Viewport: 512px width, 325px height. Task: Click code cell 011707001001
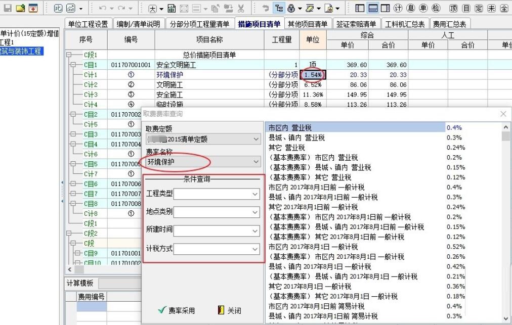131,65
